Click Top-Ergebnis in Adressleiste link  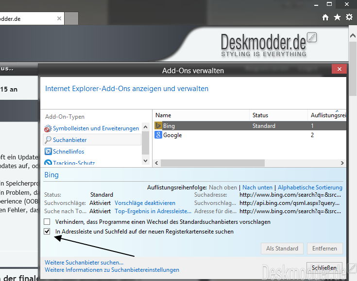click(x=153, y=211)
